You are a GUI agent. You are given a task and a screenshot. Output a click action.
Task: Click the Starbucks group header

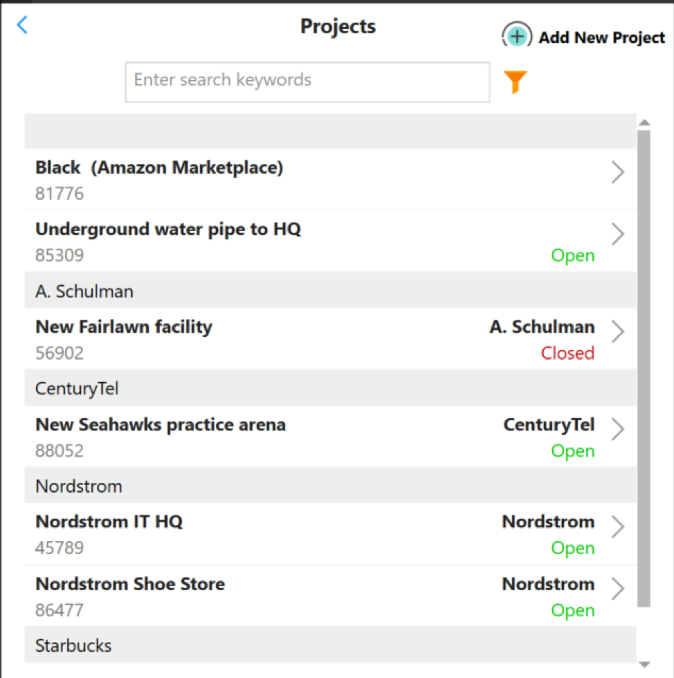pos(331,645)
